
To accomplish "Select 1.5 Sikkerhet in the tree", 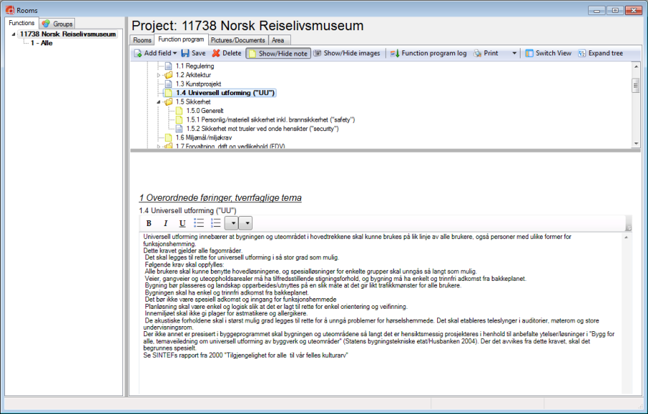I will pyautogui.click(x=193, y=102).
